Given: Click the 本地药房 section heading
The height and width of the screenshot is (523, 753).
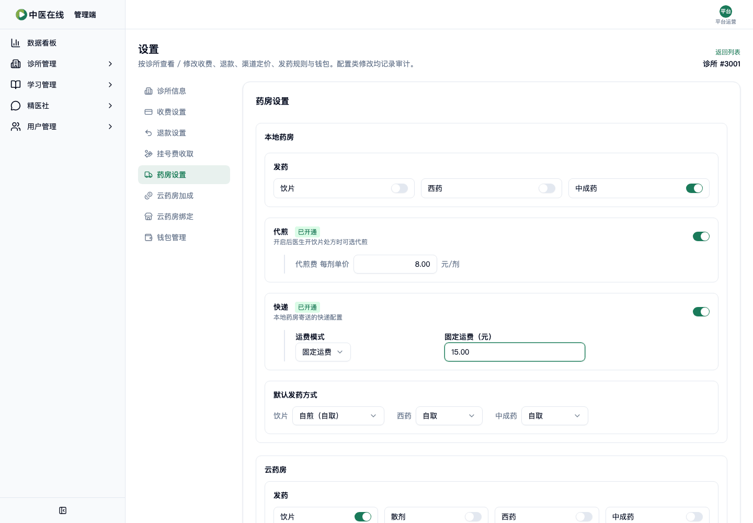Looking at the screenshot, I should tap(279, 137).
